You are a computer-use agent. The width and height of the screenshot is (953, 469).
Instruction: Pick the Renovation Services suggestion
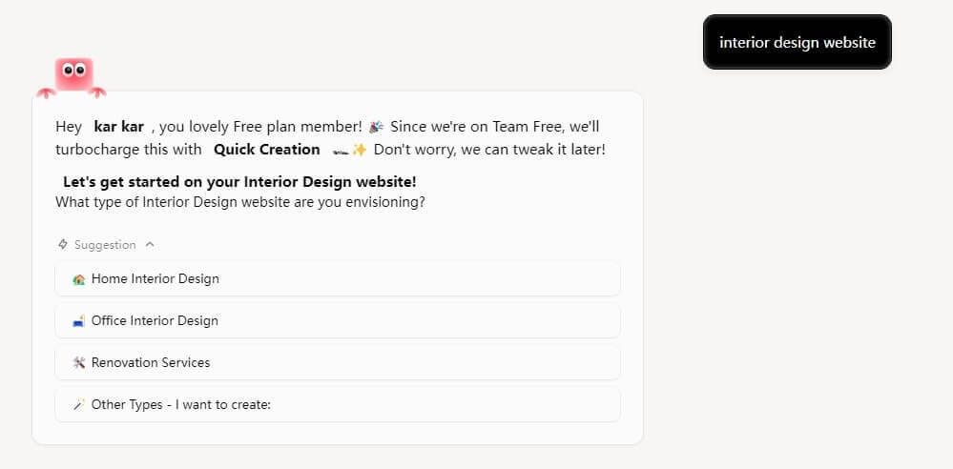(x=338, y=363)
